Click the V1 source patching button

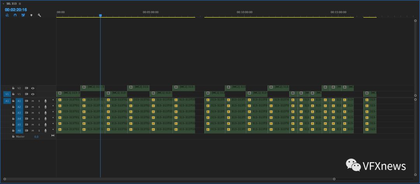pyautogui.click(x=7, y=94)
